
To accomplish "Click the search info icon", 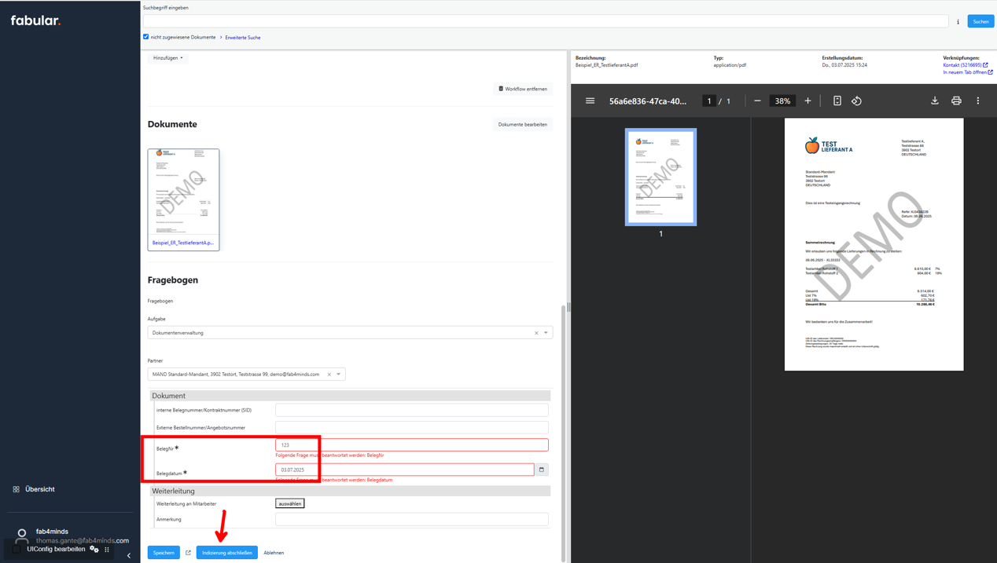I will point(958,22).
